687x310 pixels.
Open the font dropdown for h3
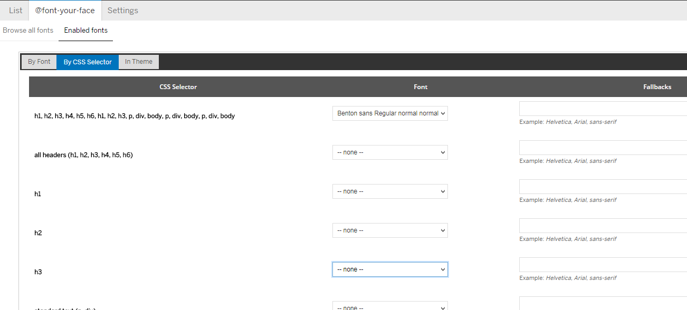[390, 269]
